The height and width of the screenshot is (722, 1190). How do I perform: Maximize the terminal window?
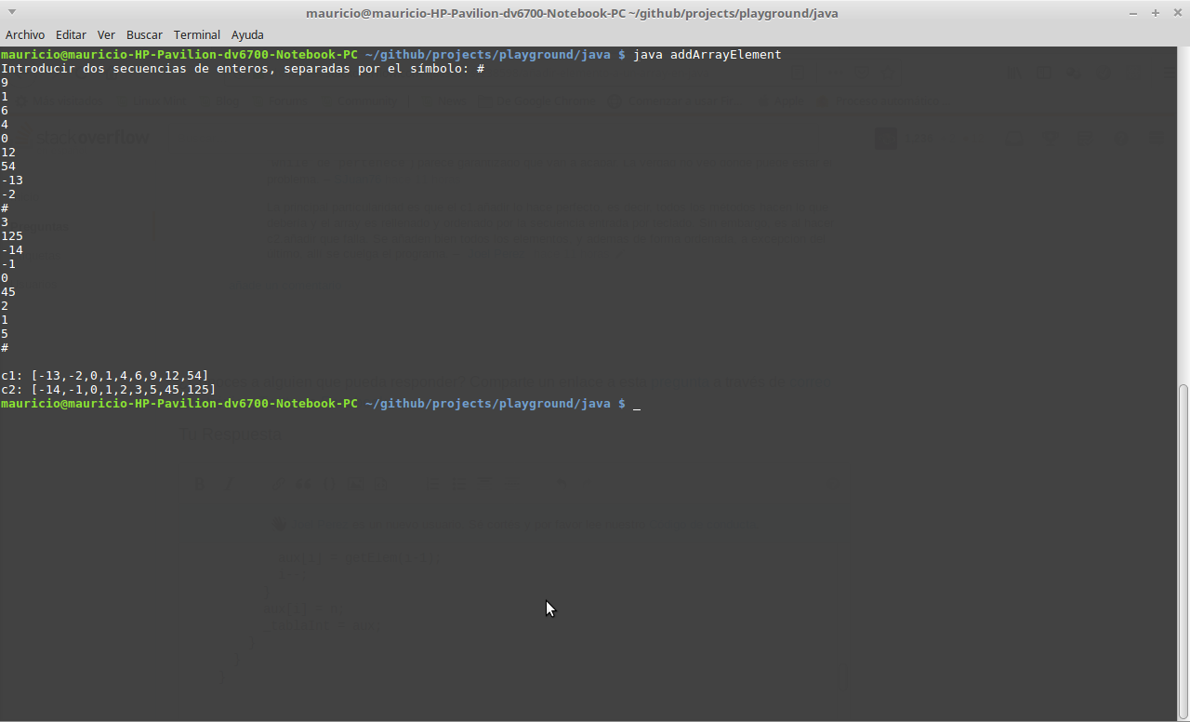[x=1156, y=13]
